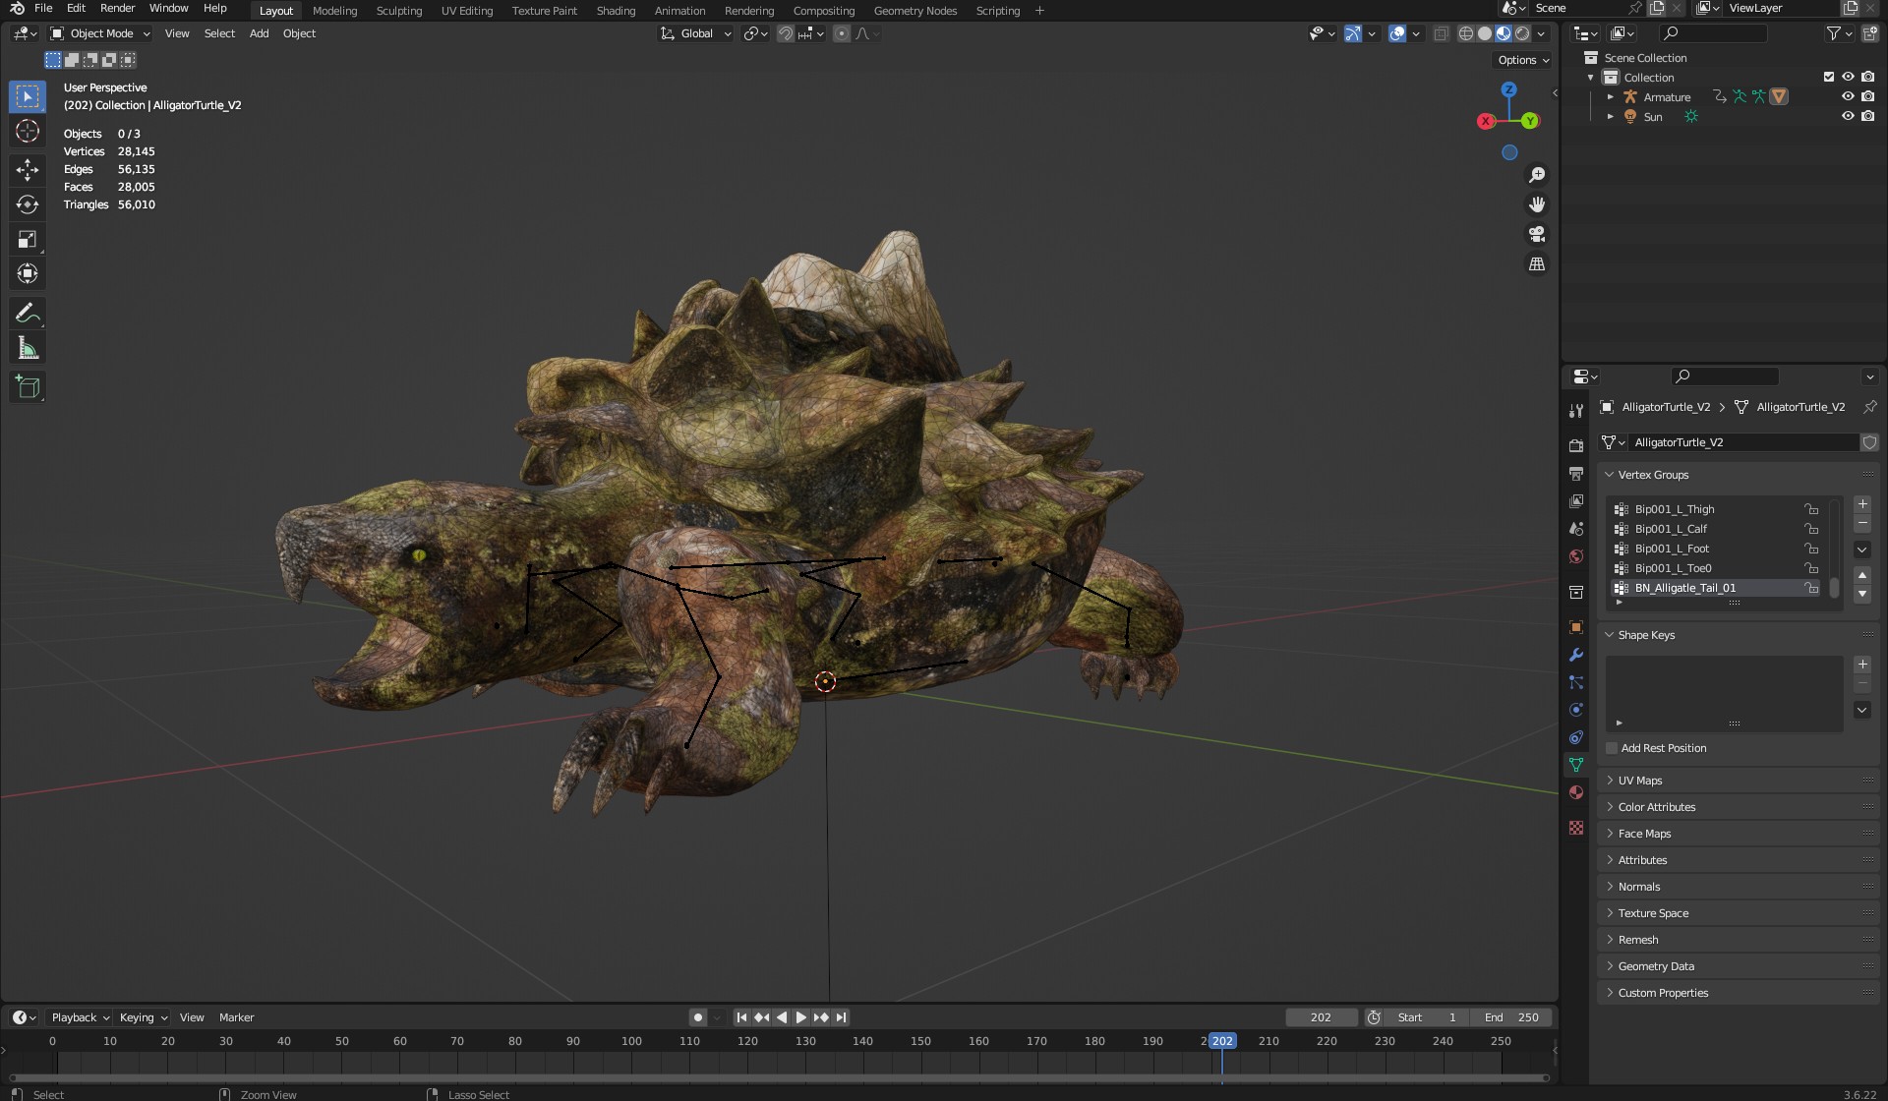Toggle camera view icon in viewport
The width and height of the screenshot is (1888, 1101).
[1537, 234]
